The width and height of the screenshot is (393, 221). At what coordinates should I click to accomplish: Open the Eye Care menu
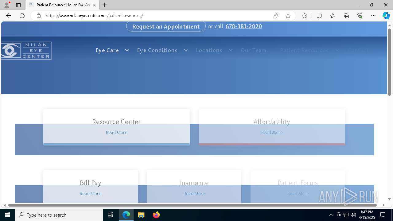coord(107,50)
